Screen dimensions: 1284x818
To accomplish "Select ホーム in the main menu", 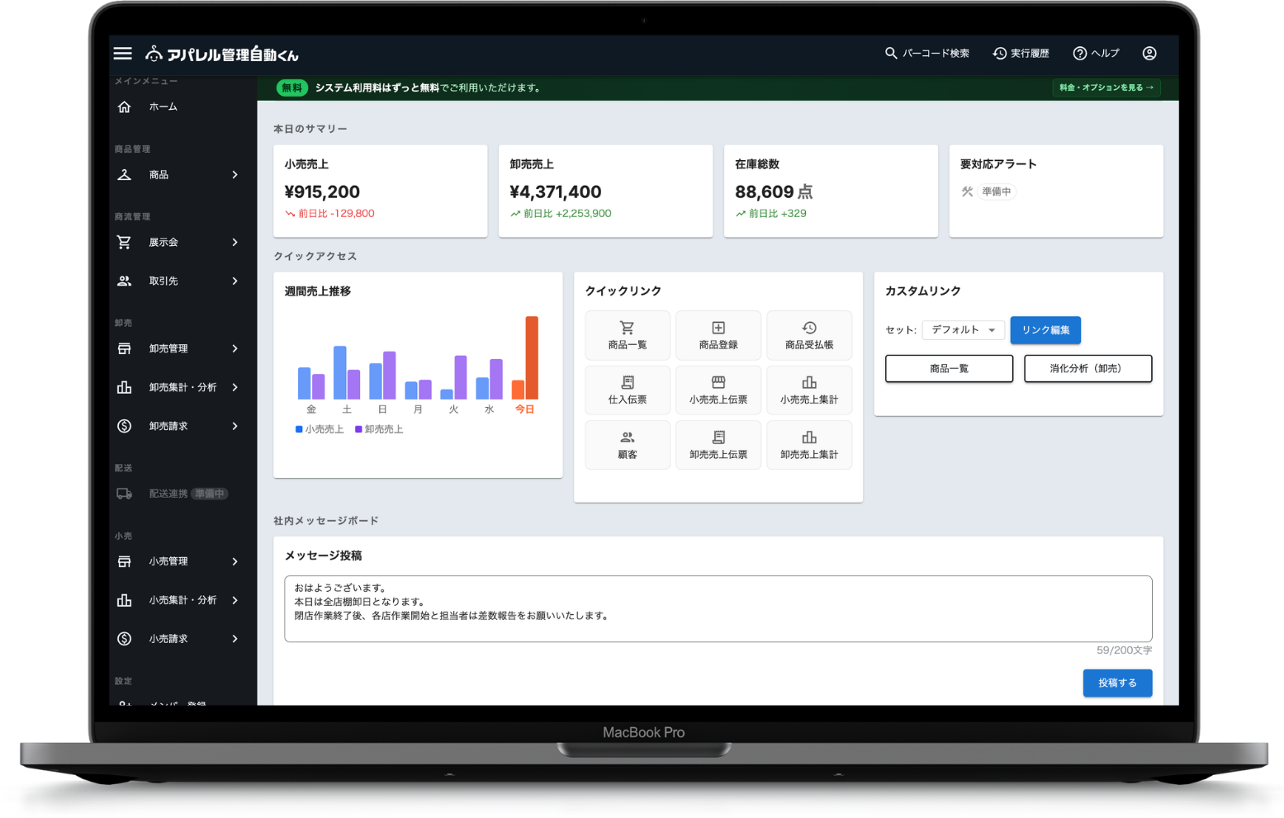I will coord(163,107).
